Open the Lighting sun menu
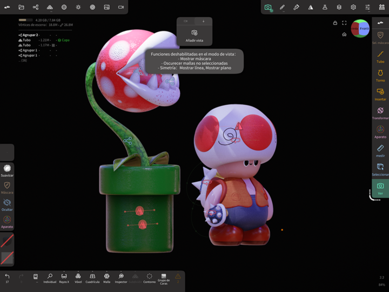 [x=78, y=7]
